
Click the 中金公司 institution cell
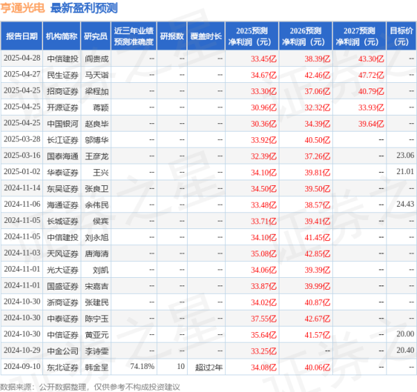(63, 351)
